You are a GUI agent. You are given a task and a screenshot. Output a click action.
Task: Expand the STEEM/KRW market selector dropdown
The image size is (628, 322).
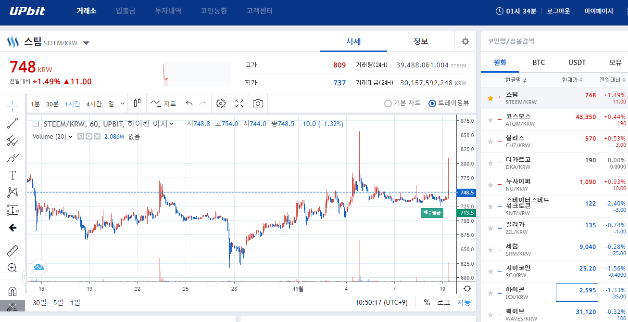click(x=86, y=43)
